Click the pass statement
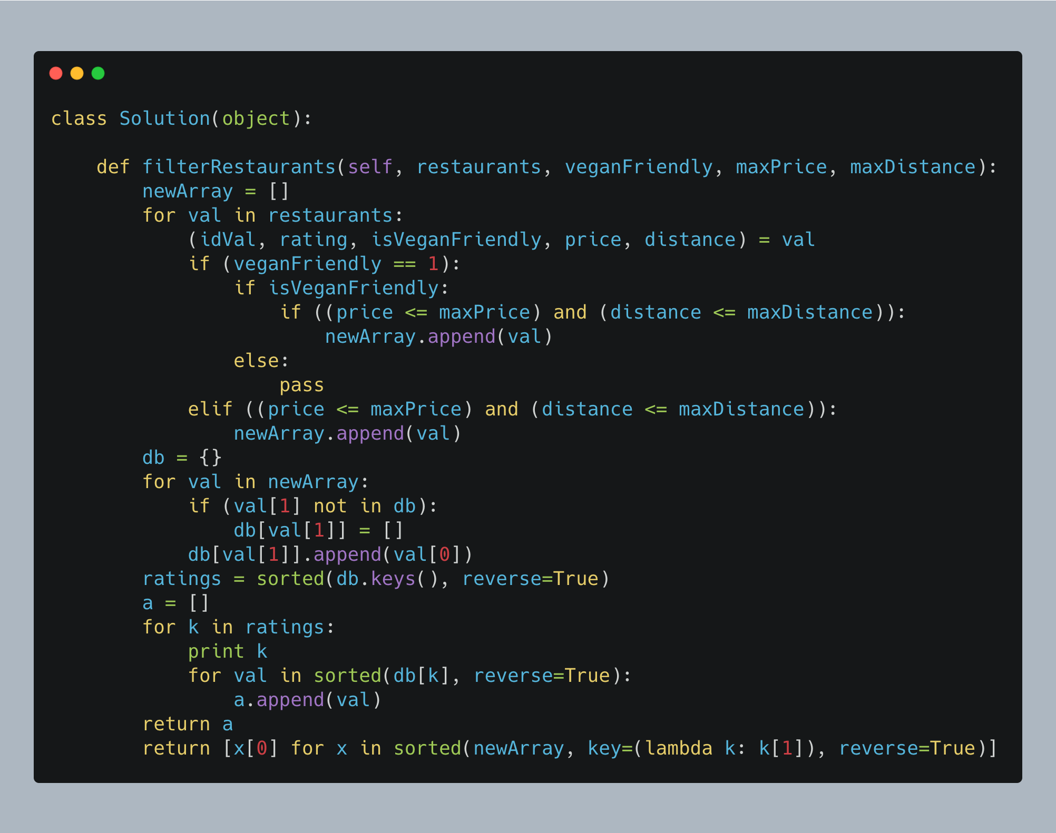1056x833 pixels. point(301,385)
